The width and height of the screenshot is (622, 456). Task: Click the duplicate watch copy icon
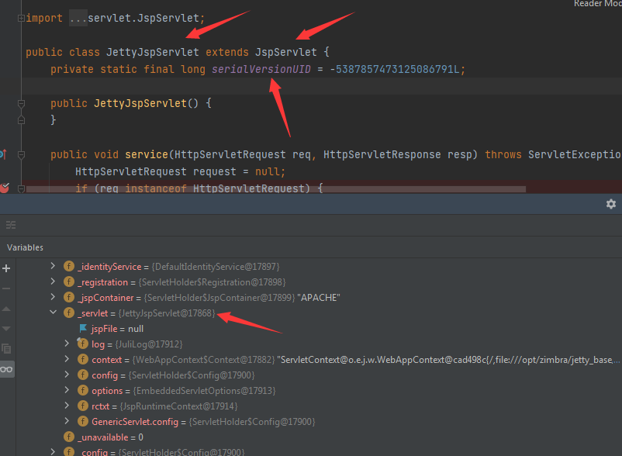(7, 349)
